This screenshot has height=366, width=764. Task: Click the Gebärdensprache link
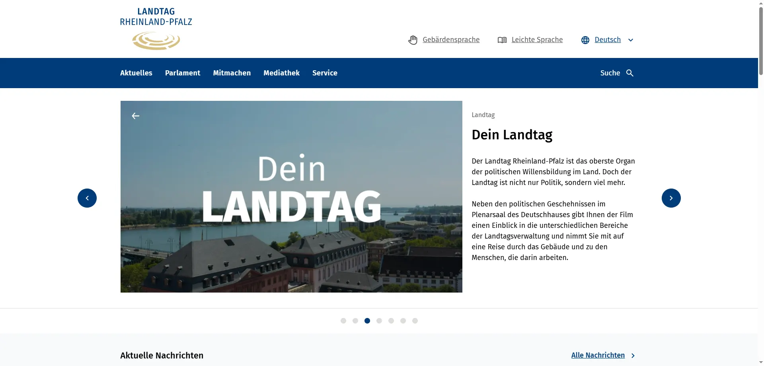(451, 40)
